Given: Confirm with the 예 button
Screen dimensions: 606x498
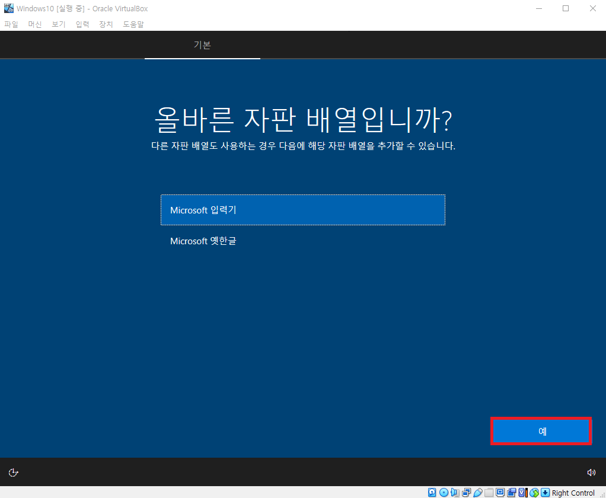Looking at the screenshot, I should tap(541, 431).
